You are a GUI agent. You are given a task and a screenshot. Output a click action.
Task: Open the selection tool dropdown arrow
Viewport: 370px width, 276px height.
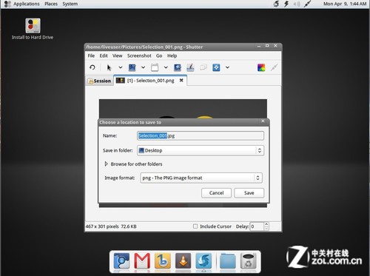click(x=121, y=67)
